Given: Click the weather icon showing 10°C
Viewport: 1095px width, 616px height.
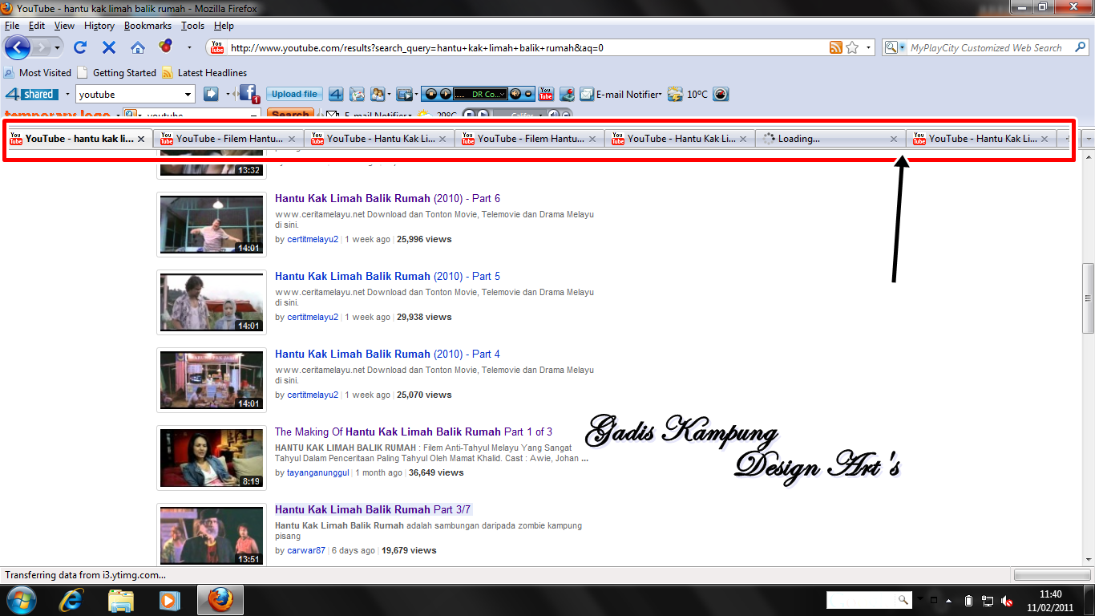Looking at the screenshot, I should [x=675, y=94].
